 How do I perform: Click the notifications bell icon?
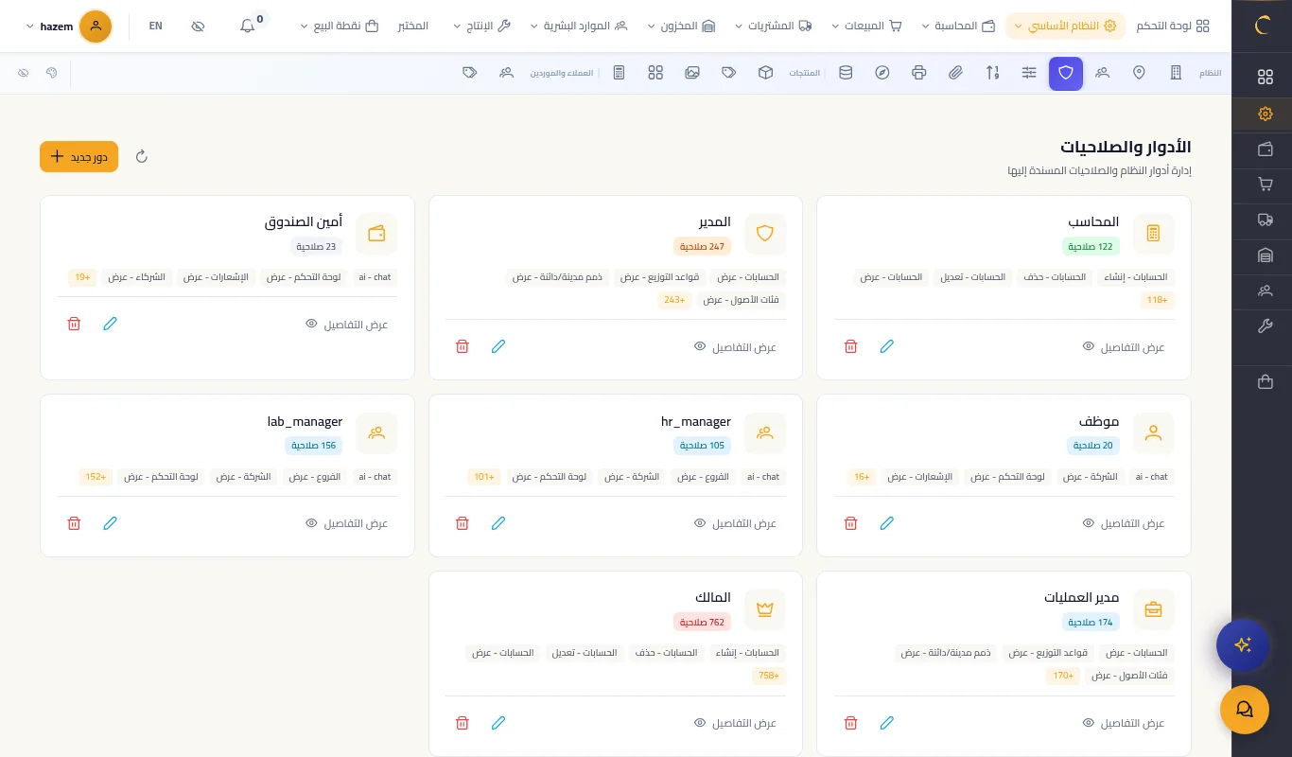tap(248, 26)
